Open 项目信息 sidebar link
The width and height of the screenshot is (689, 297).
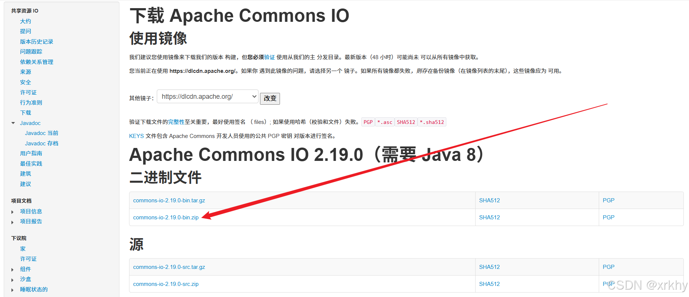[31, 212]
